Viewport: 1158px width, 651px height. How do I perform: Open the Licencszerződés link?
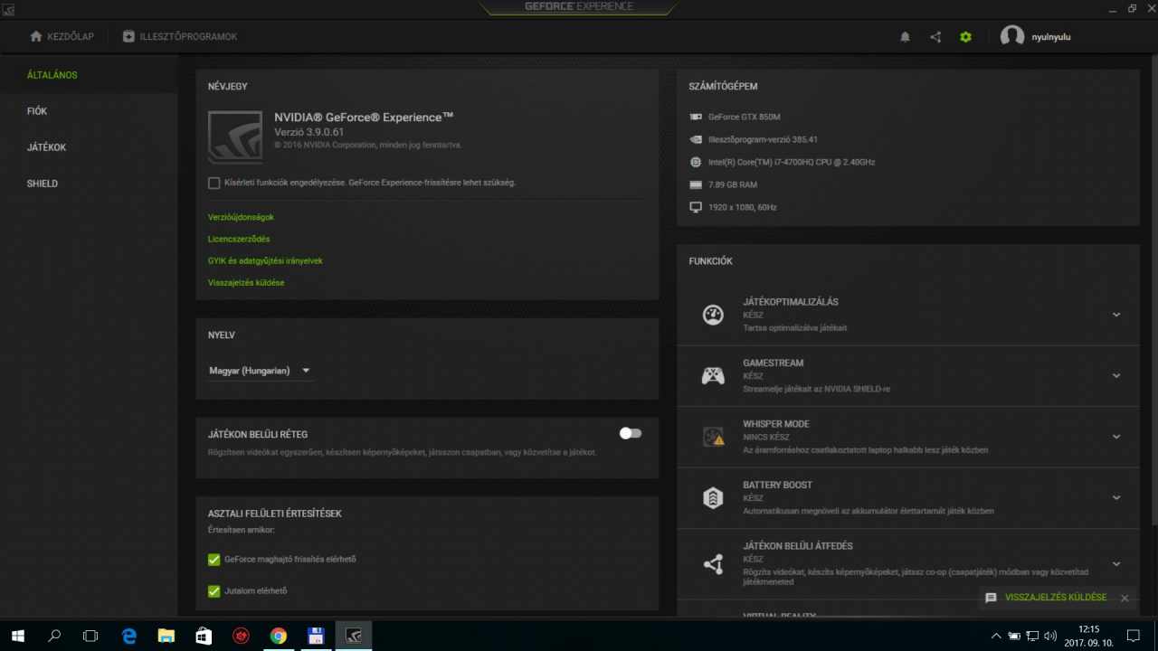point(239,239)
